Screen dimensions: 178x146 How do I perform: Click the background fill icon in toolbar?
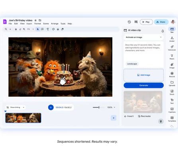coord(58,29)
